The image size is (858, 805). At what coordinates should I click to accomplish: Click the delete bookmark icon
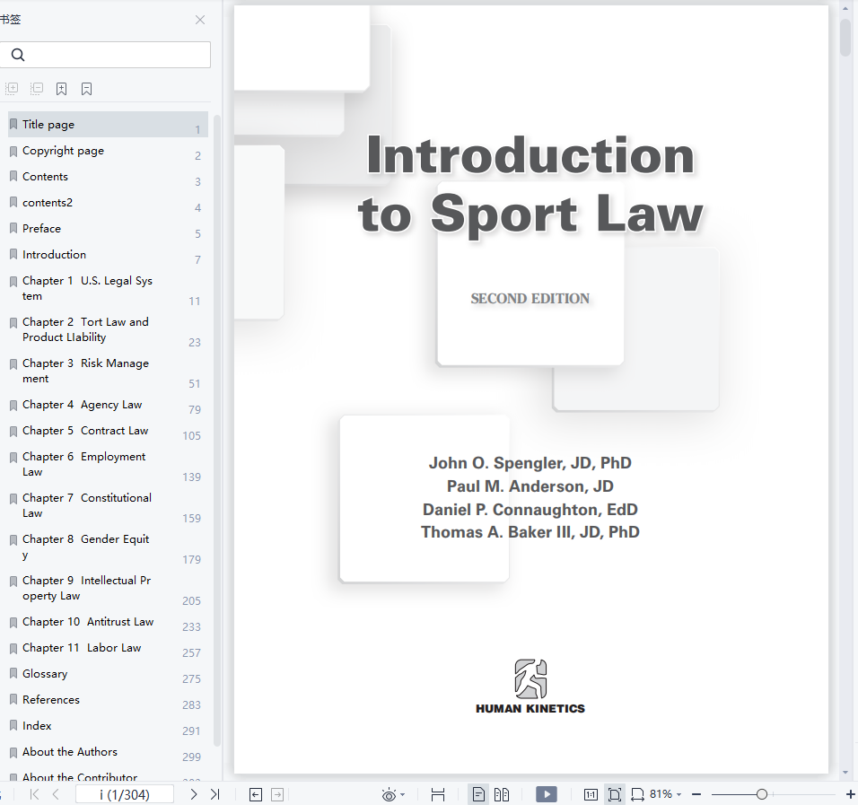tap(86, 89)
